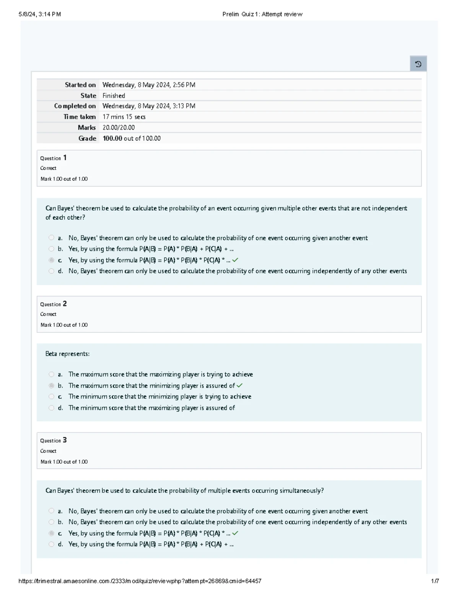Select Question 1 option c radio button
459x595 pixels.
pyautogui.click(x=51, y=260)
